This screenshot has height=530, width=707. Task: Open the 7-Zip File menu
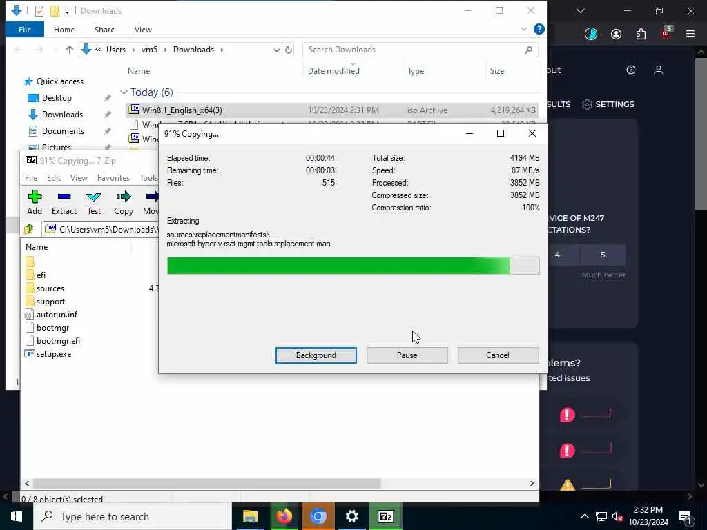click(x=31, y=178)
